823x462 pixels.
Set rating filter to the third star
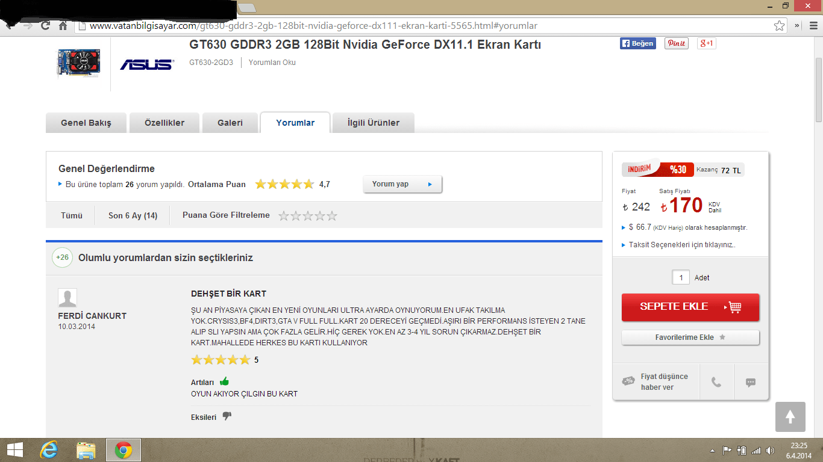point(308,215)
